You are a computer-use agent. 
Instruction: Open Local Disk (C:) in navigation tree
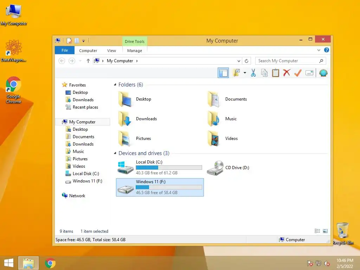coord(86,174)
